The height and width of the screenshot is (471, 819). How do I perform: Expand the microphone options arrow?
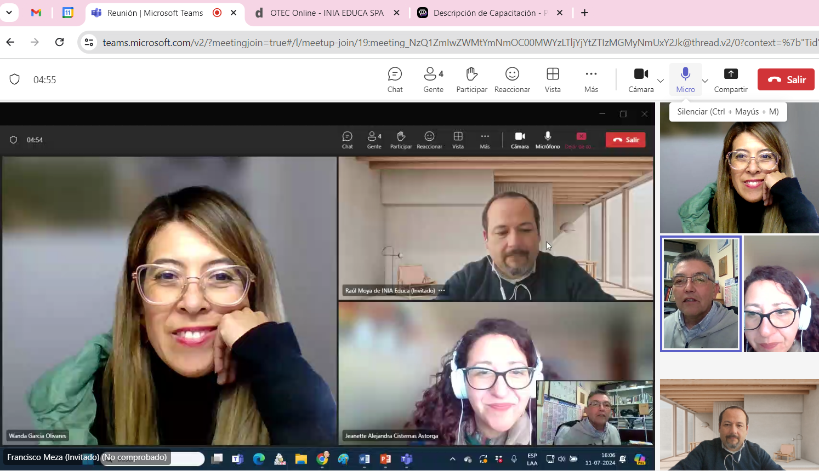[705, 81]
